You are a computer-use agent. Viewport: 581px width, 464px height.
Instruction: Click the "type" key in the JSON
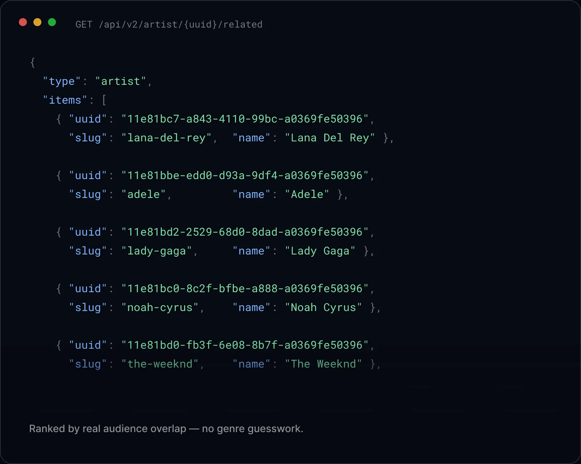point(62,81)
